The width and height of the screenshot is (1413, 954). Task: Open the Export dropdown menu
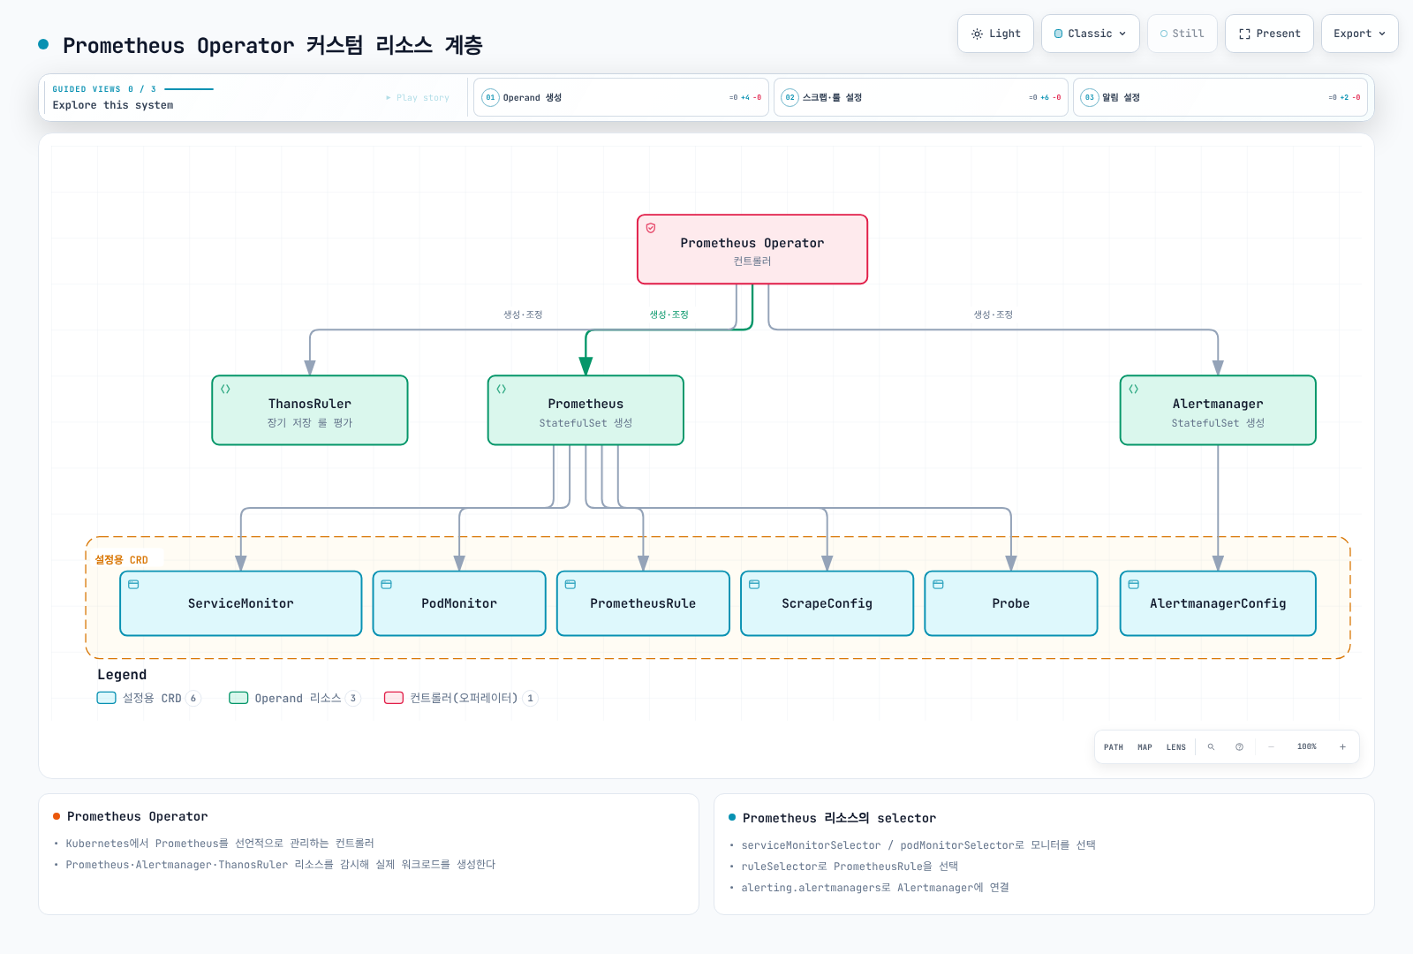pos(1359,34)
